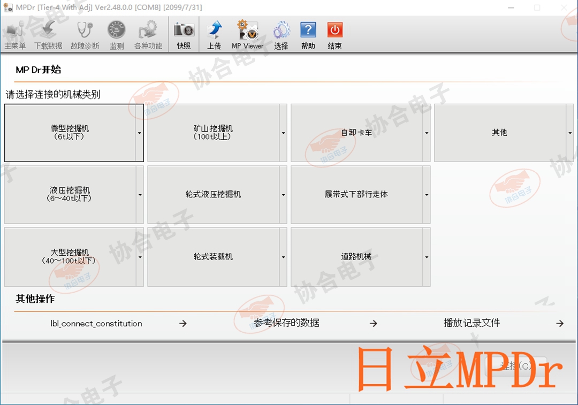Open the lbl_connect_constitution link
The width and height of the screenshot is (578, 405).
click(x=96, y=324)
